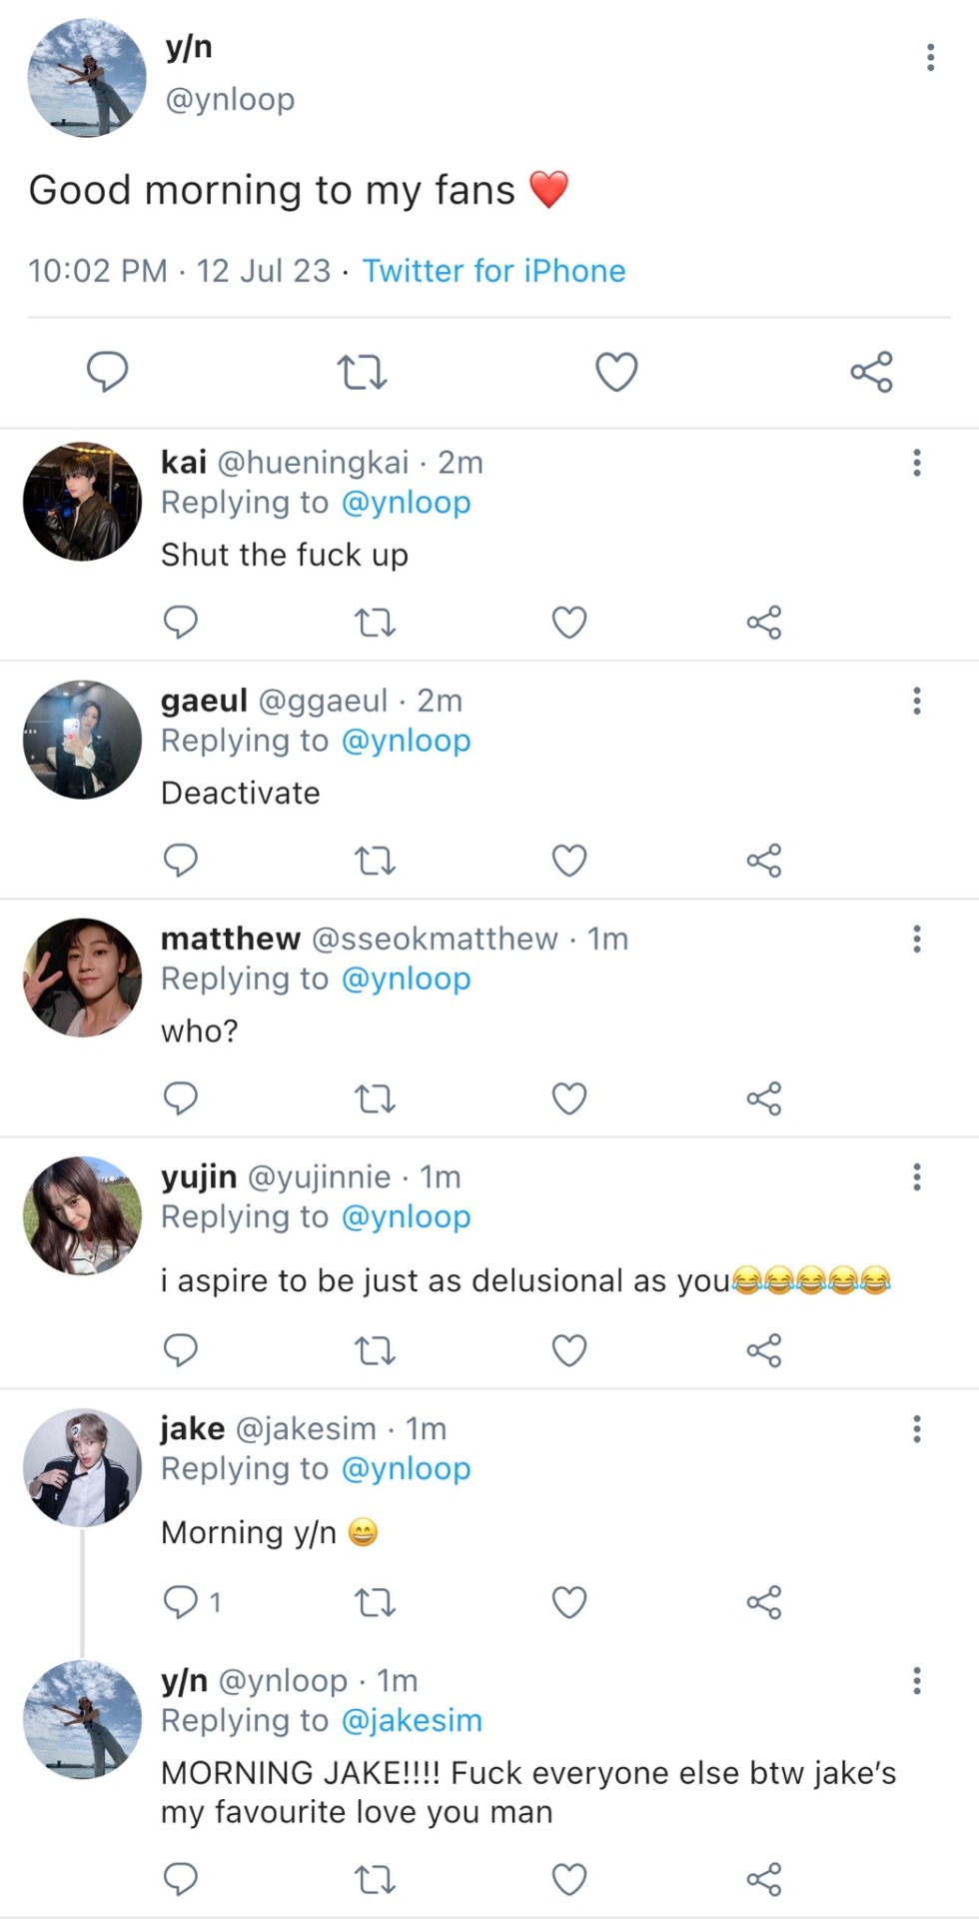Reply to yujin's delusional comment
Image resolution: width=979 pixels, height=1919 pixels.
(181, 1350)
